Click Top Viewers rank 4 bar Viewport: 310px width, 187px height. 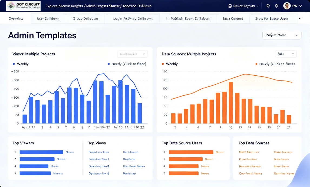[x=34, y=166]
